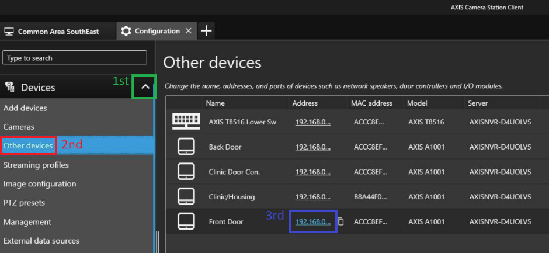549x253 pixels.
Task: Open Management in sidebar
Action: click(x=27, y=222)
